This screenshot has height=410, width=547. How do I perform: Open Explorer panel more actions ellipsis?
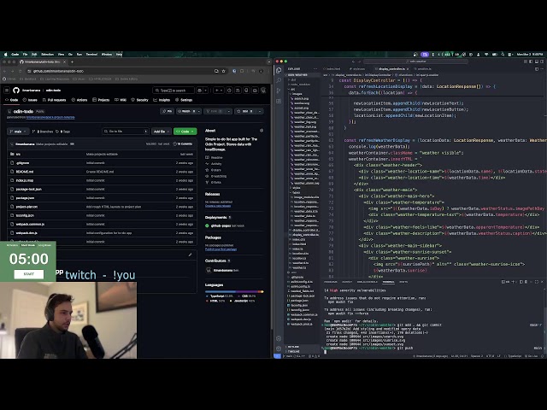315,69
